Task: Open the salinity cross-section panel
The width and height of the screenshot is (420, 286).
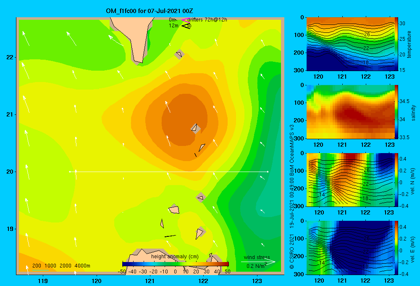Action: click(x=350, y=112)
